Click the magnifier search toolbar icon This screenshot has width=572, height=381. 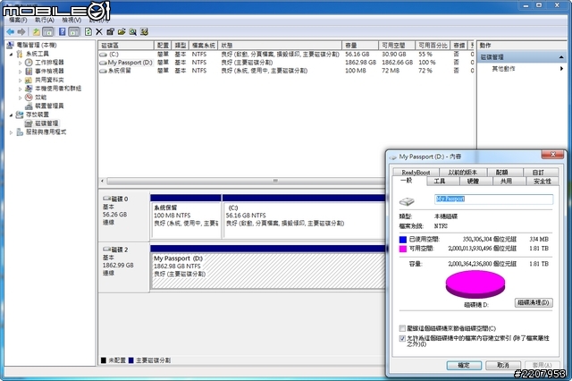click(133, 32)
